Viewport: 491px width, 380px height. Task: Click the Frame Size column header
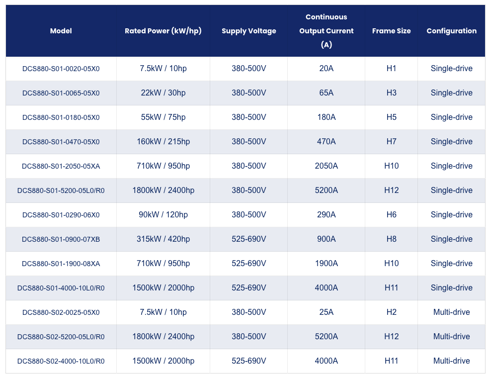tap(392, 31)
